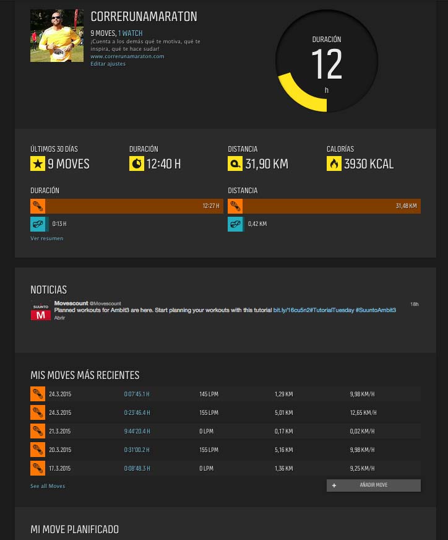Click the yellow flame Calorías icon
This screenshot has height=540, width=448.
[x=334, y=163]
